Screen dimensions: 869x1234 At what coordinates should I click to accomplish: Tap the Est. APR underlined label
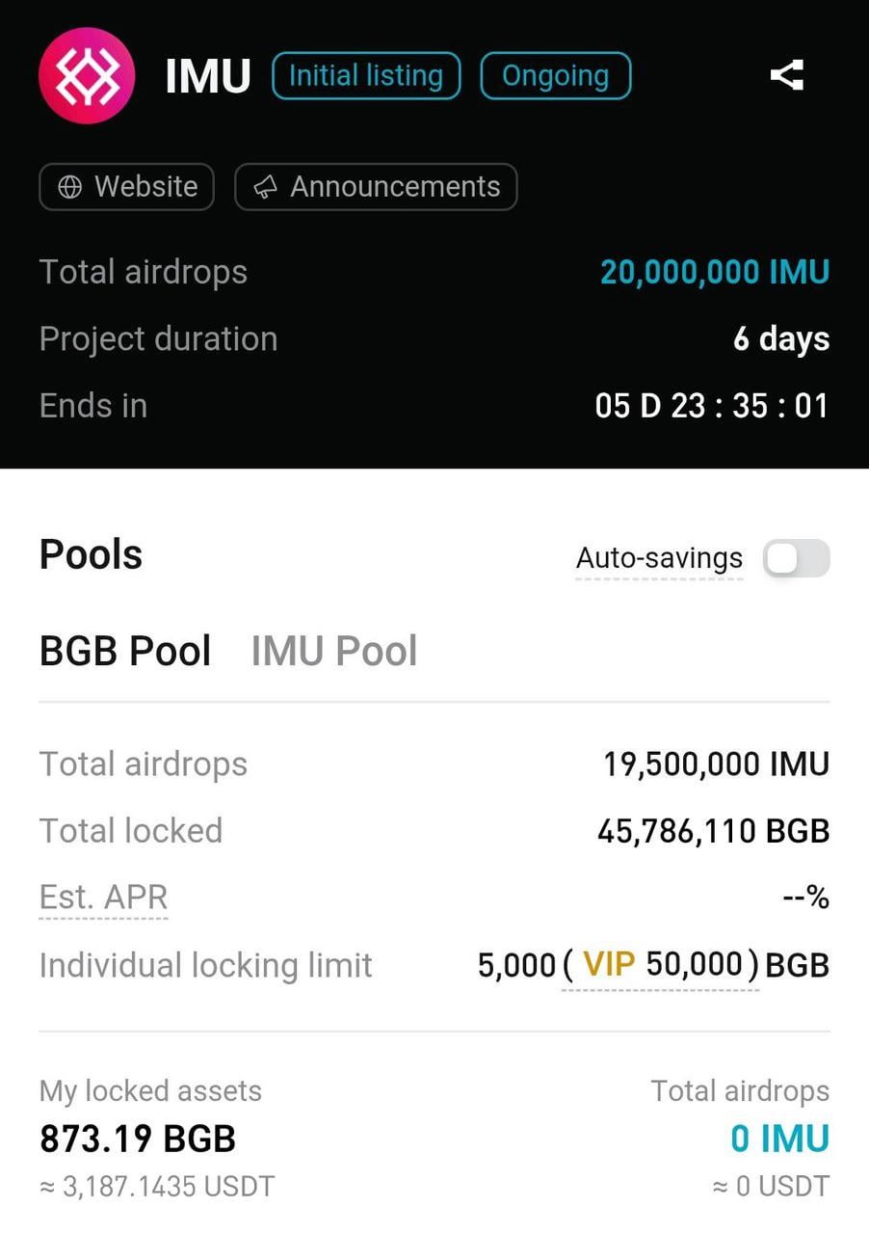[x=104, y=898]
